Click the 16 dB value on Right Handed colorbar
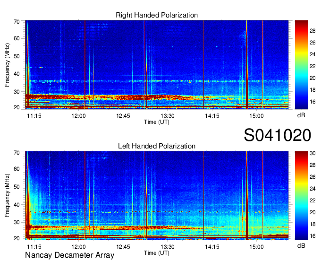 point(313,102)
